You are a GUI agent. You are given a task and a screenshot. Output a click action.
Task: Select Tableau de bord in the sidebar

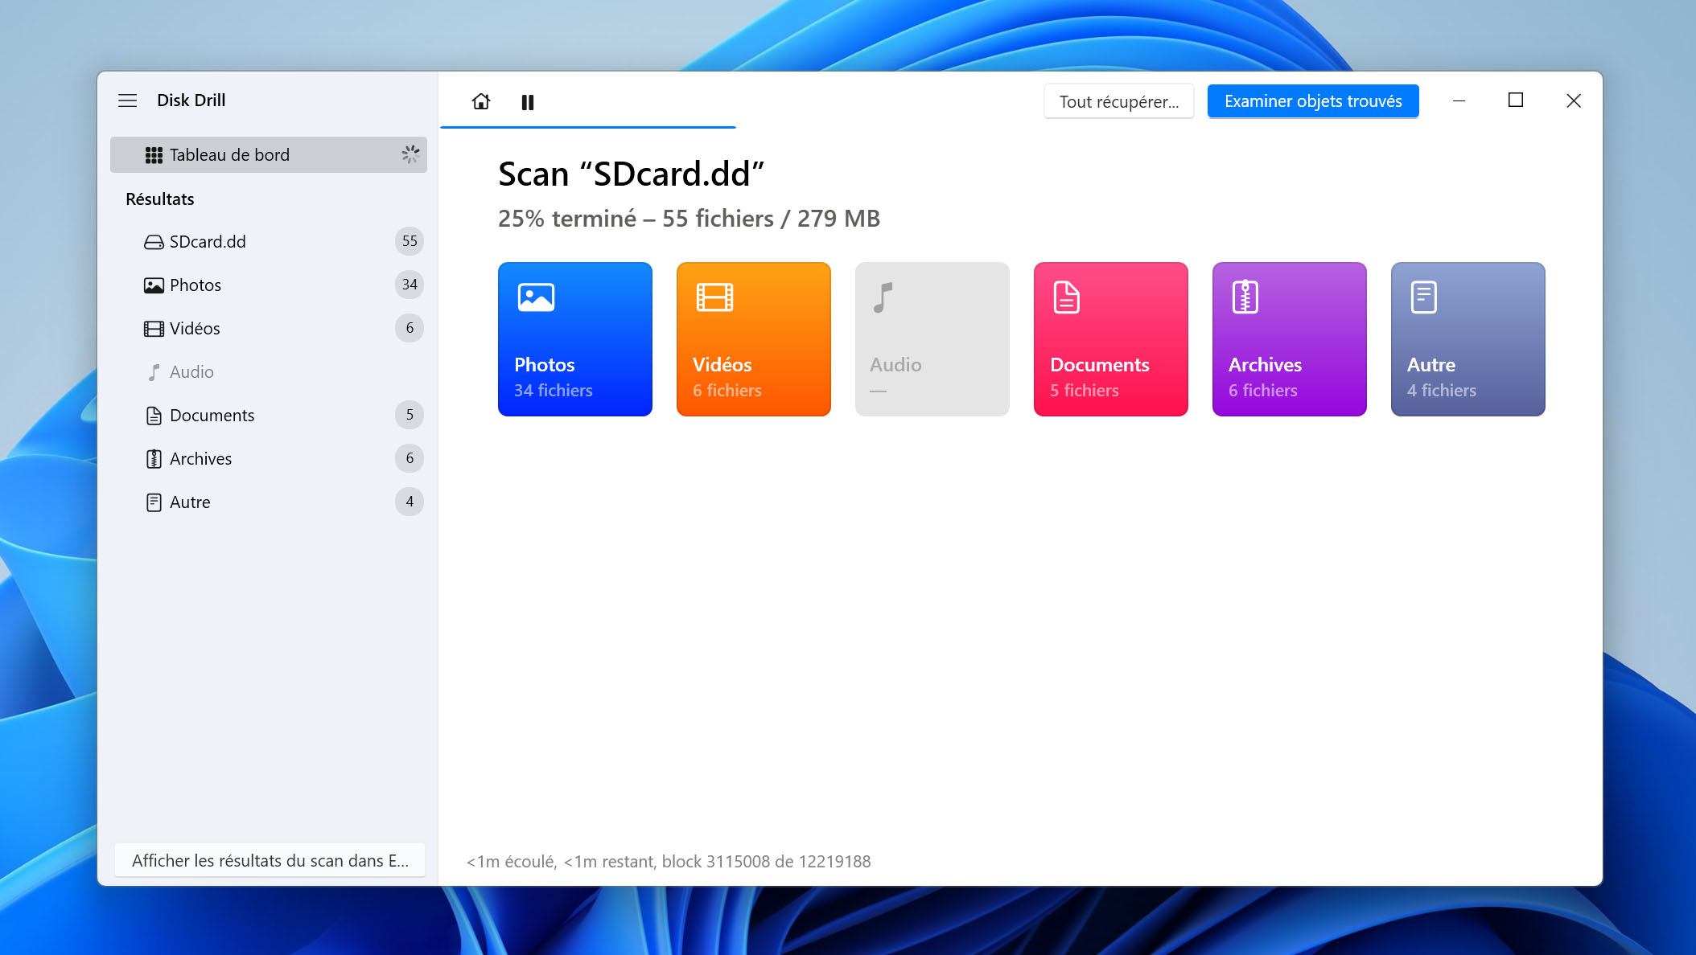click(x=269, y=155)
